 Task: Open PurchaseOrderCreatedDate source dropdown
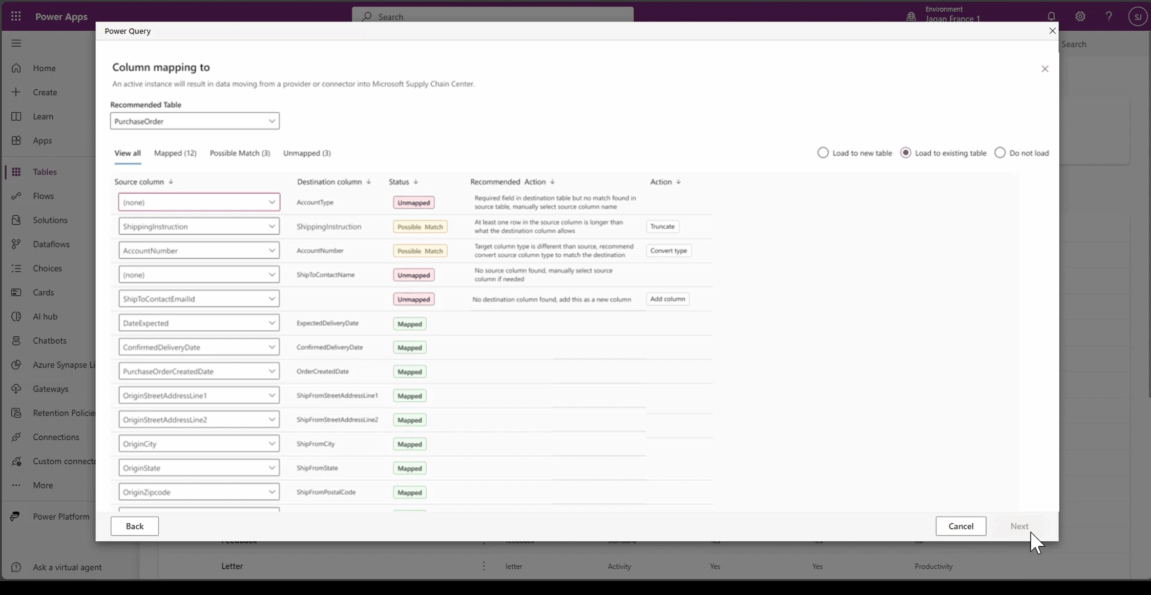tap(199, 371)
